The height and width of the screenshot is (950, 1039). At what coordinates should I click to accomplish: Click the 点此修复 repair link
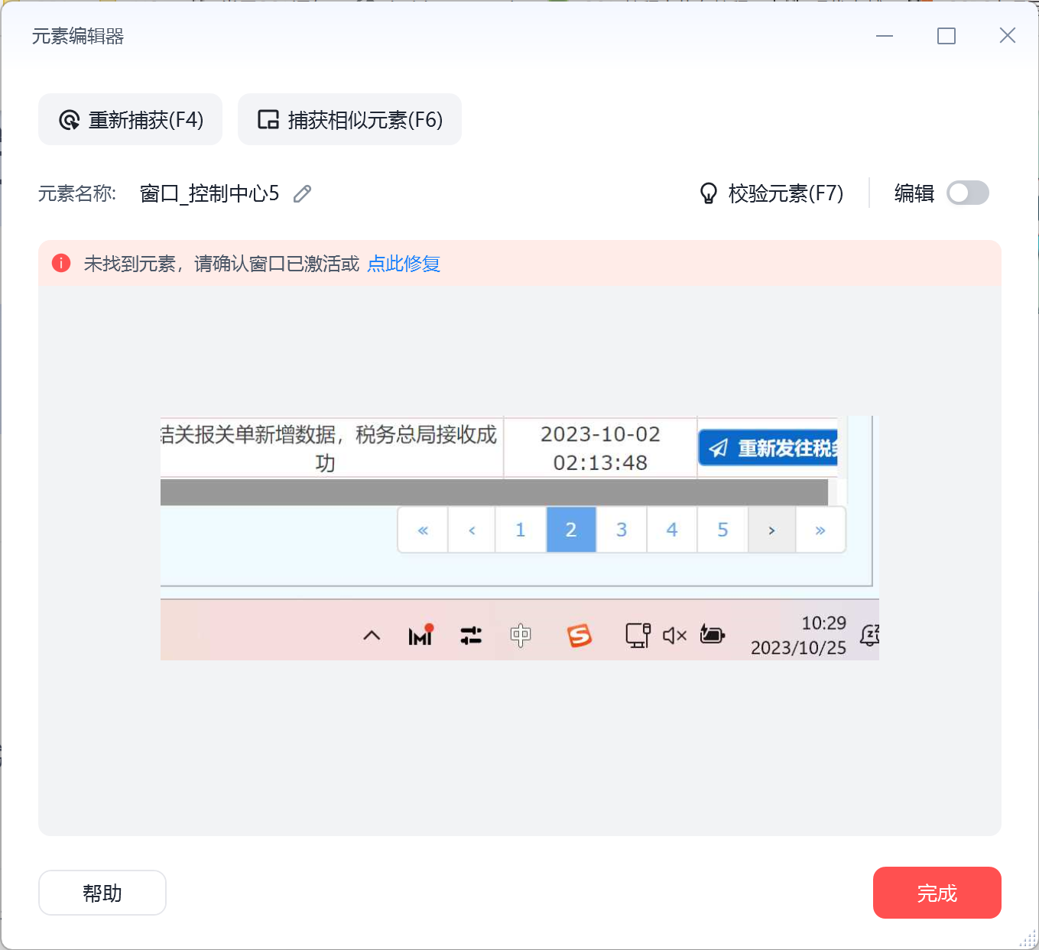pos(404,264)
